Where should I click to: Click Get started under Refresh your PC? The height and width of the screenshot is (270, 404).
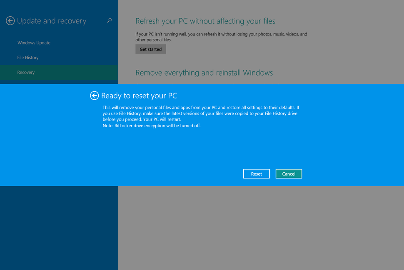150,49
